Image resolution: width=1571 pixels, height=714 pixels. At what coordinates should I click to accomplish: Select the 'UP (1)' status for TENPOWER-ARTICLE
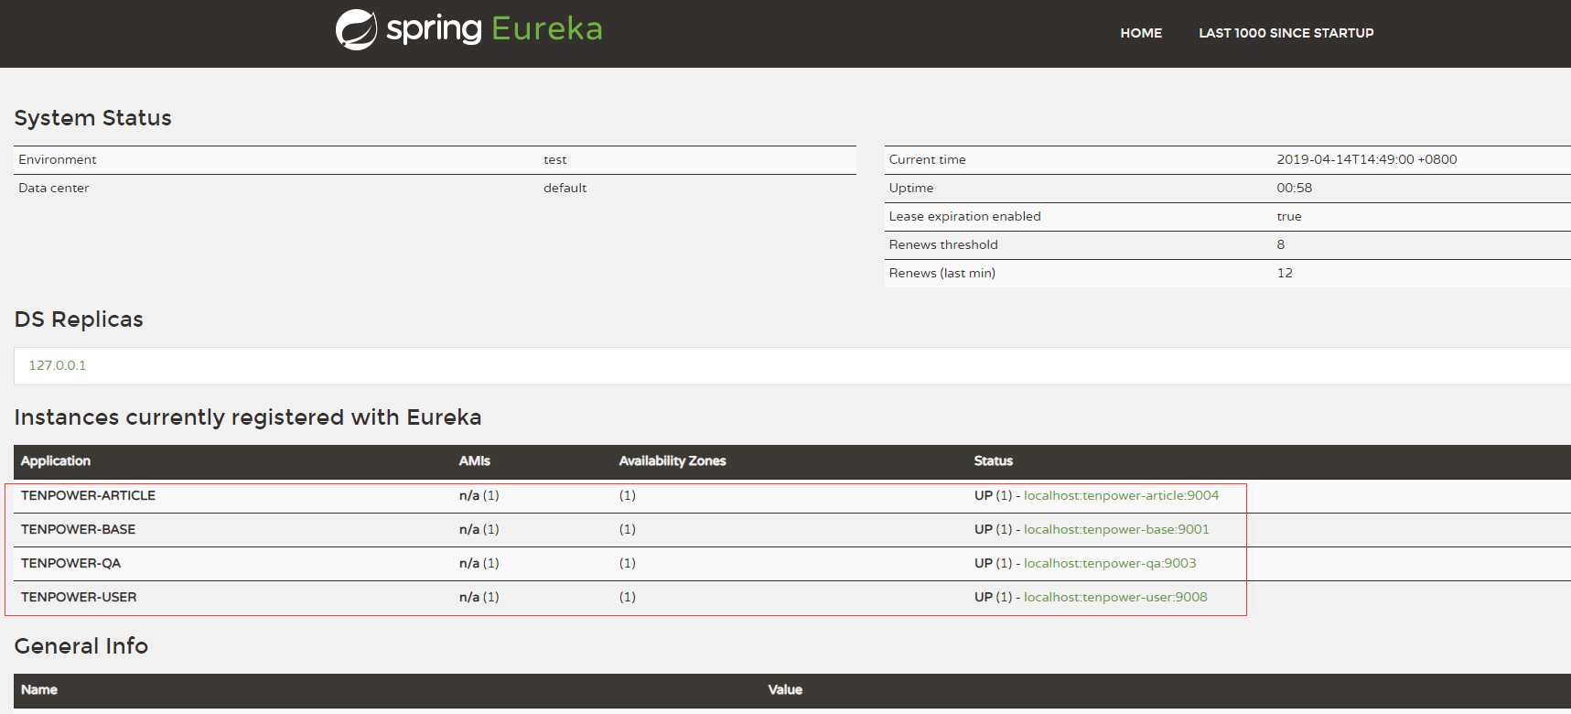(994, 495)
